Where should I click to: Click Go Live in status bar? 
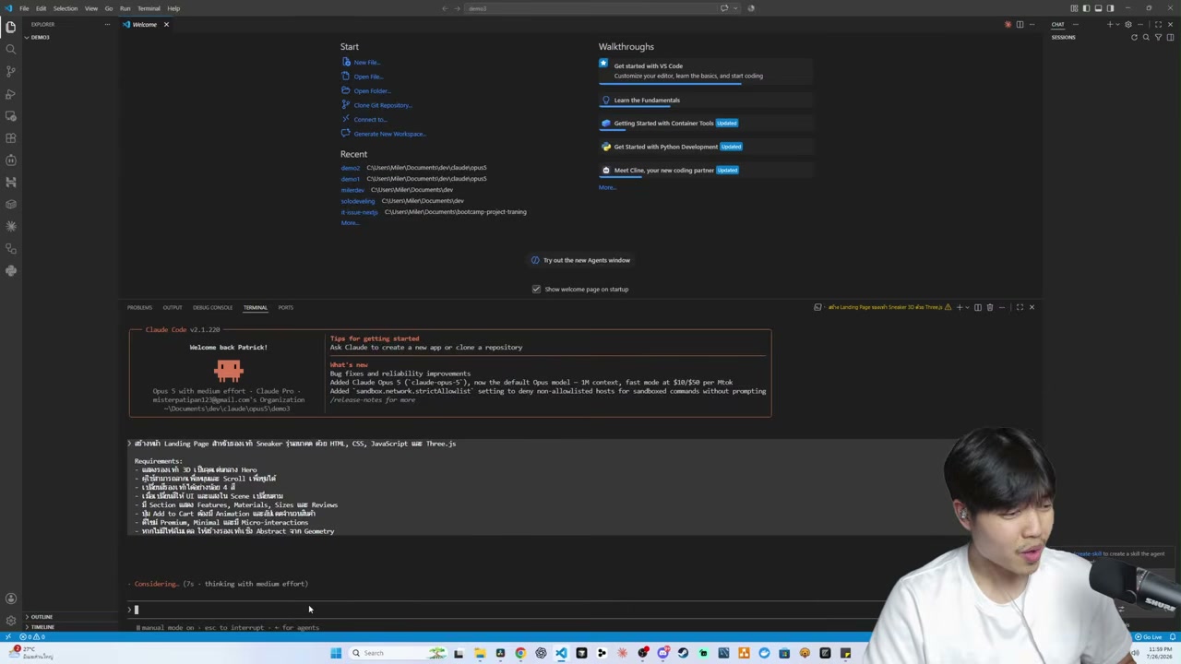pos(1150,637)
